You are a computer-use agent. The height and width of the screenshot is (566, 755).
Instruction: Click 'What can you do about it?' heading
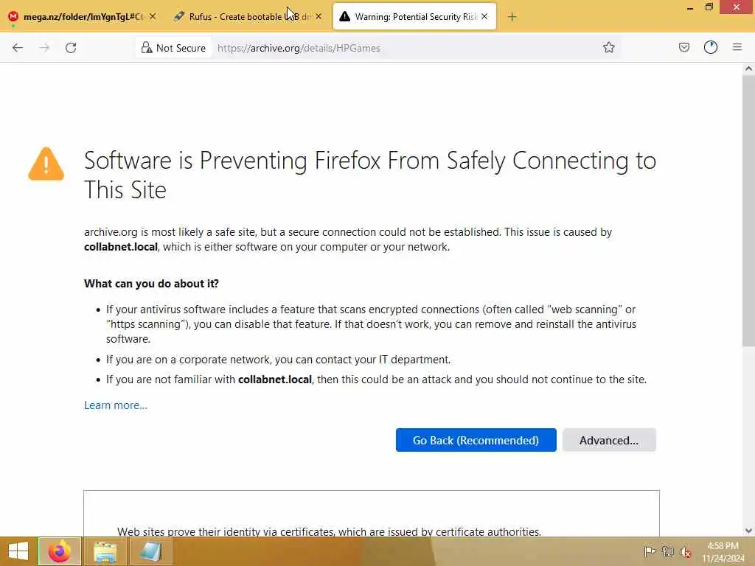tap(151, 284)
